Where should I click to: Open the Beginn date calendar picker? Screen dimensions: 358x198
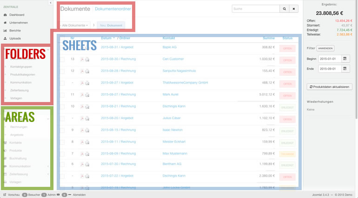click(x=345, y=59)
